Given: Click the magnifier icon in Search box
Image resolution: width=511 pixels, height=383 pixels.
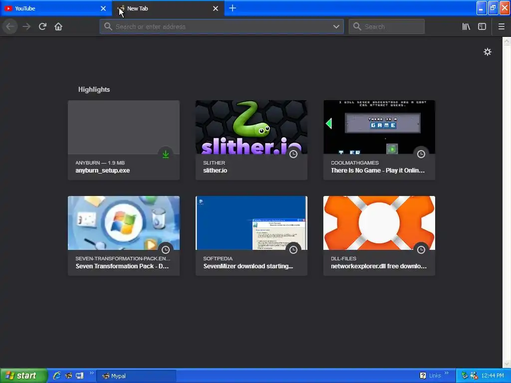Looking at the screenshot, I should click(x=357, y=27).
